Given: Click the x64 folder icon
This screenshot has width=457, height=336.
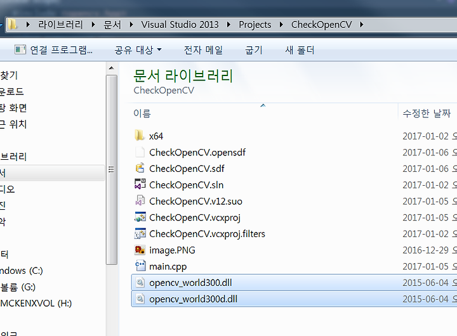Looking at the screenshot, I should coord(140,136).
